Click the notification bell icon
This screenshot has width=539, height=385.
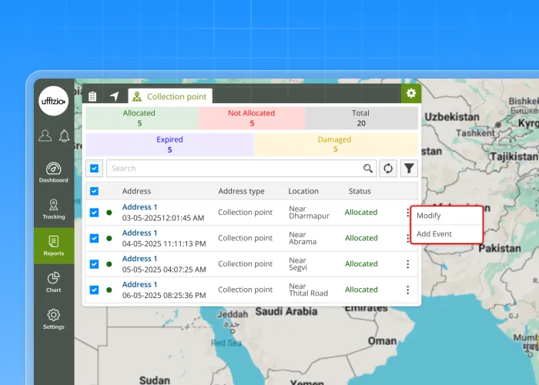[64, 136]
